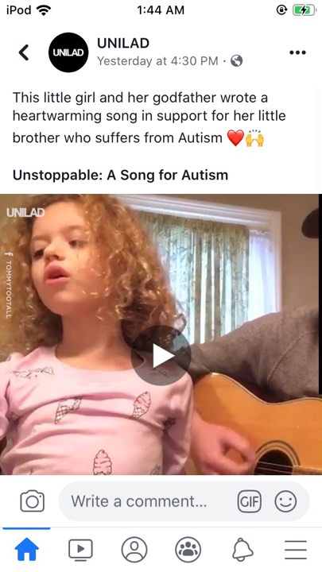The width and height of the screenshot is (322, 572).
Task: Open the UNILAD profile picture
Action: coord(68,52)
